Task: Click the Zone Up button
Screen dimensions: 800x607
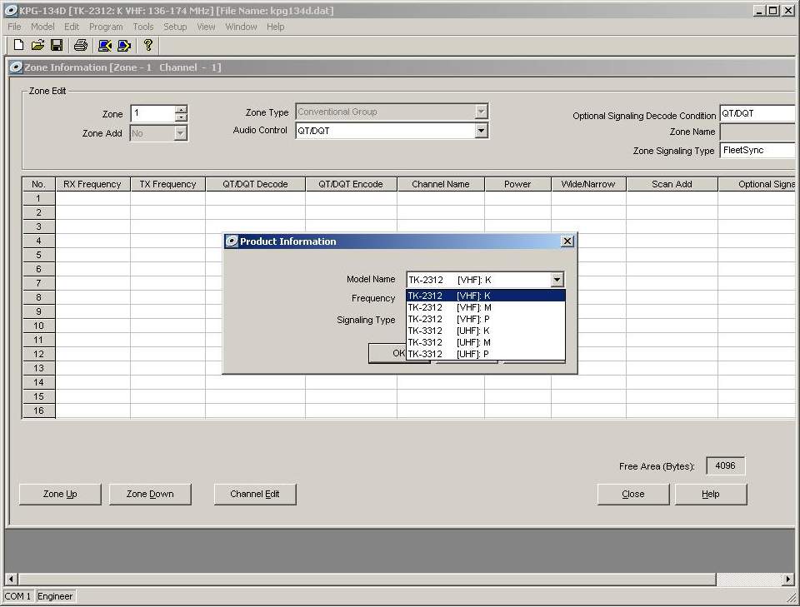Action: point(60,494)
